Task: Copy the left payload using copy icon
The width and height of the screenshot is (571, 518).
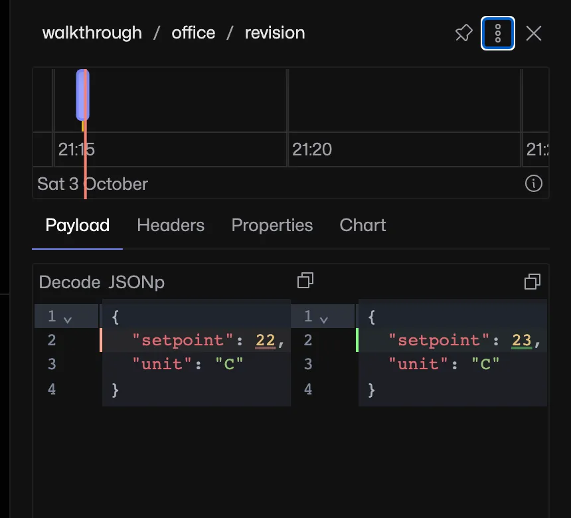Action: click(x=305, y=280)
